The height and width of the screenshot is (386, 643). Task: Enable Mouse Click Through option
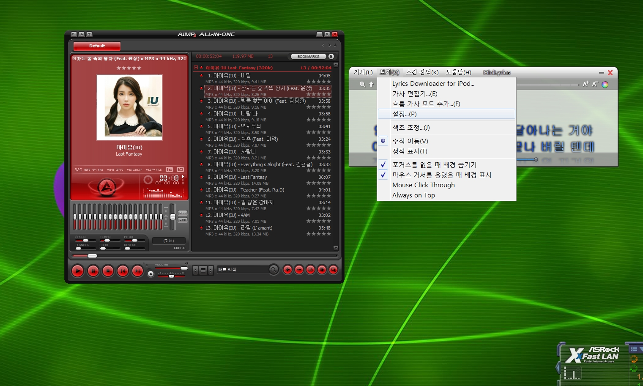point(446,185)
